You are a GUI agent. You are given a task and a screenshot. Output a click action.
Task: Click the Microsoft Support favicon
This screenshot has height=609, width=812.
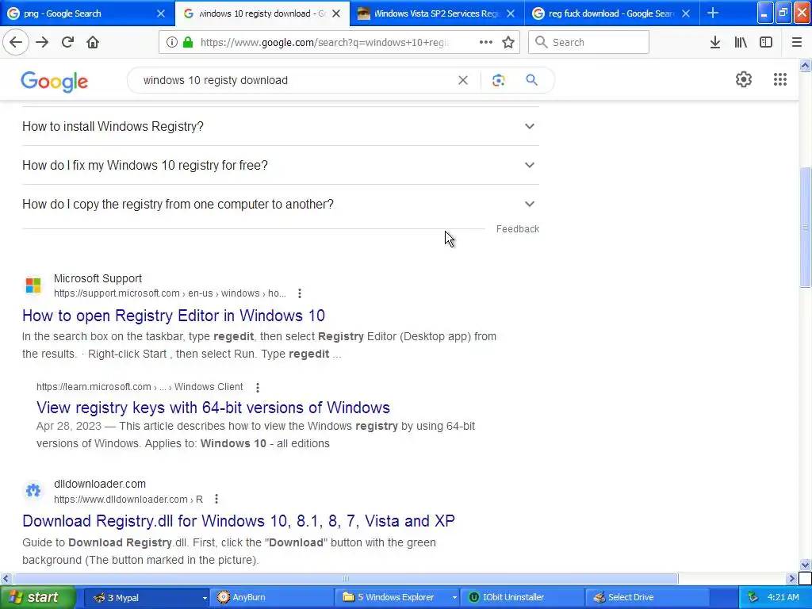tap(33, 285)
